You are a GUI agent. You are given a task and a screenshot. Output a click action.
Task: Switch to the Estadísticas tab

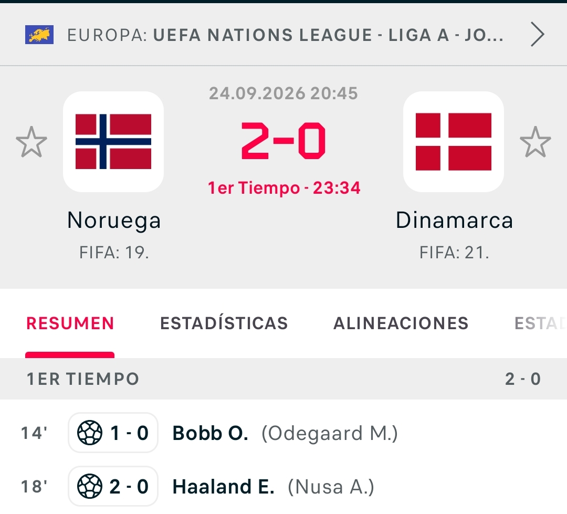[224, 323]
